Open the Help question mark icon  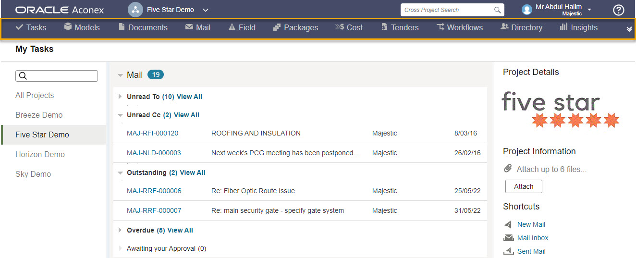pyautogui.click(x=619, y=10)
